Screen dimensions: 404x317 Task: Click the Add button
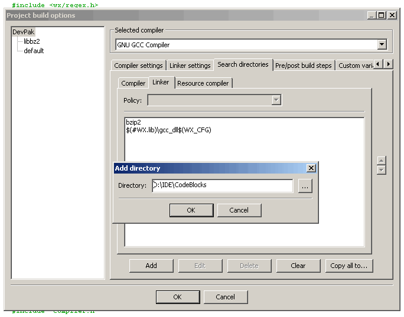(151, 266)
